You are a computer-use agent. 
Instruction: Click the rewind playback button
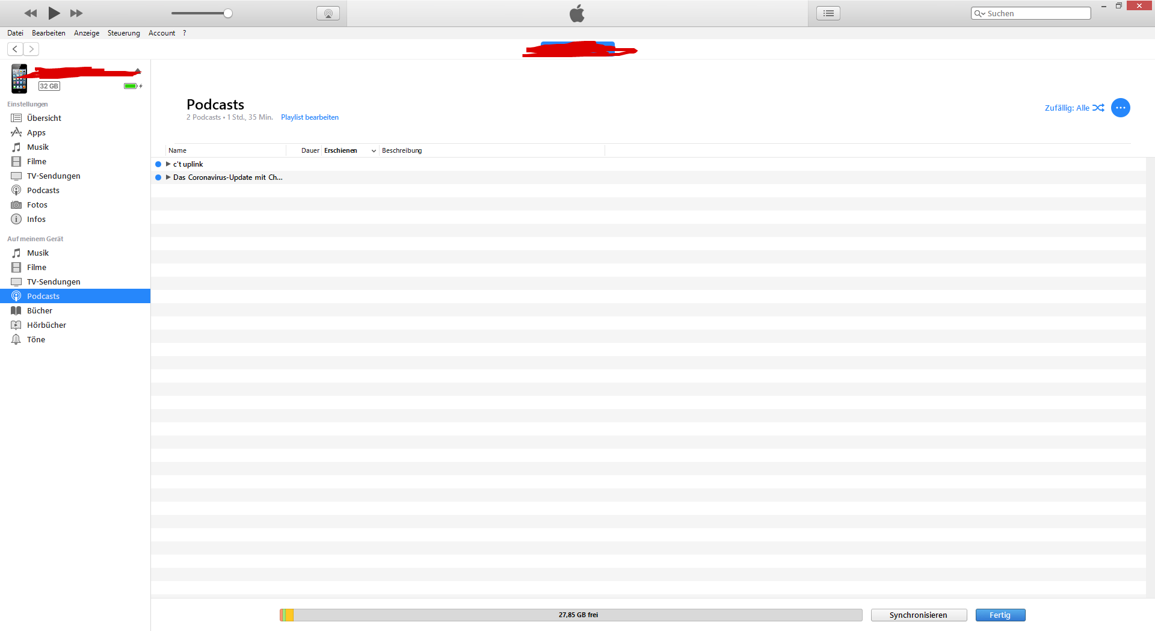pyautogui.click(x=31, y=13)
